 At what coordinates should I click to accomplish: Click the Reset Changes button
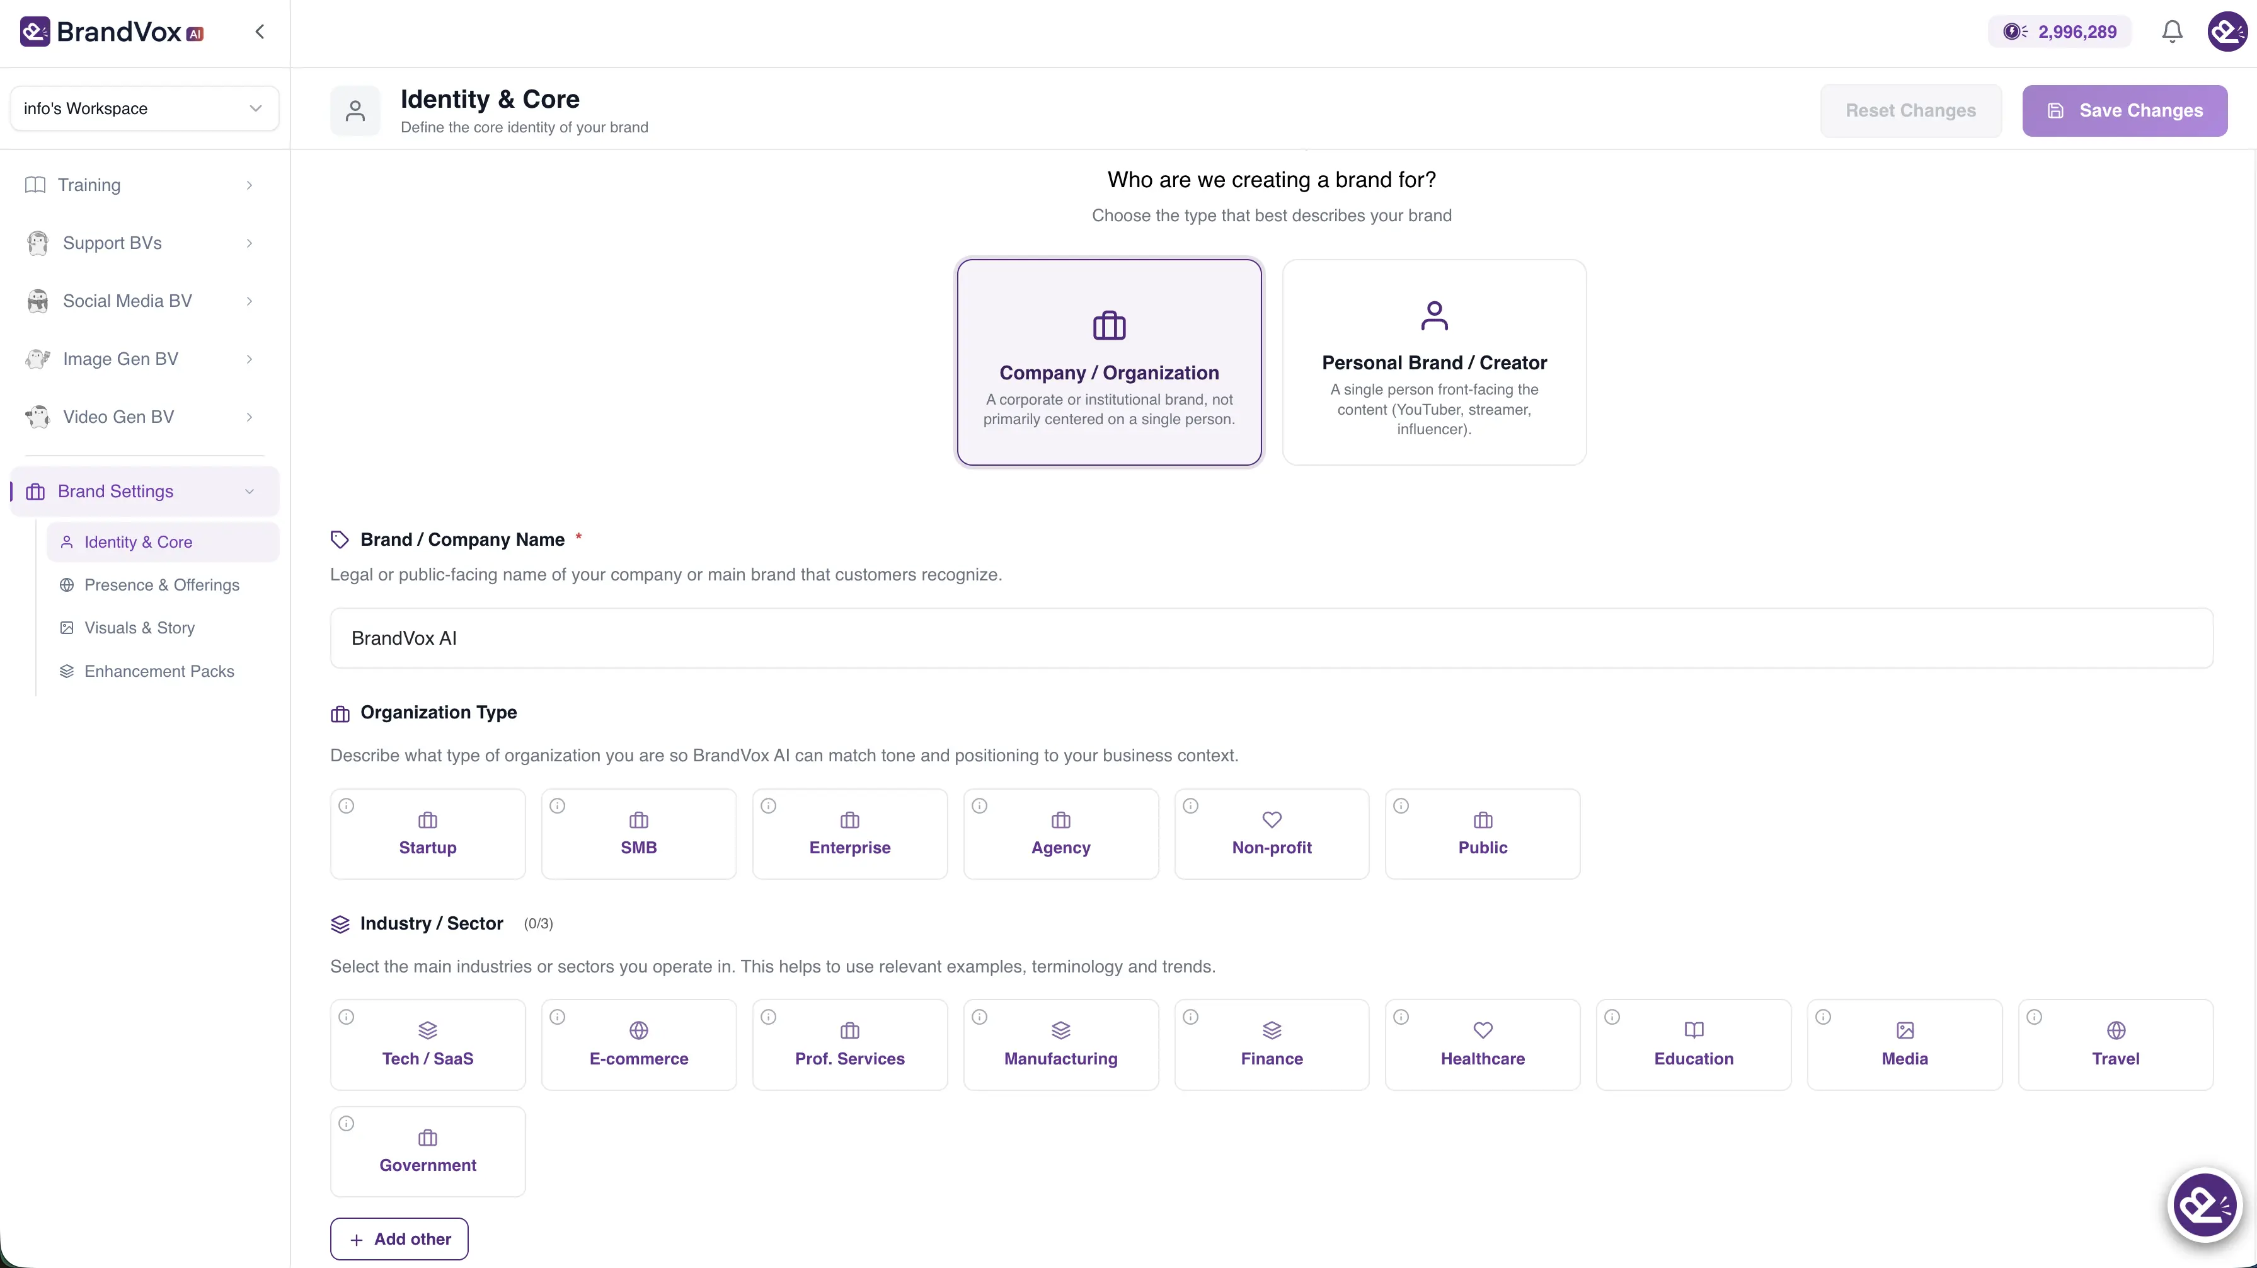1911,110
